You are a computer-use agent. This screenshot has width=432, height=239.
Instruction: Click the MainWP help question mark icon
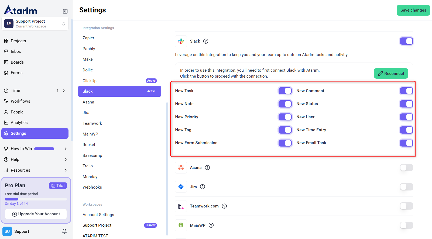(x=211, y=225)
